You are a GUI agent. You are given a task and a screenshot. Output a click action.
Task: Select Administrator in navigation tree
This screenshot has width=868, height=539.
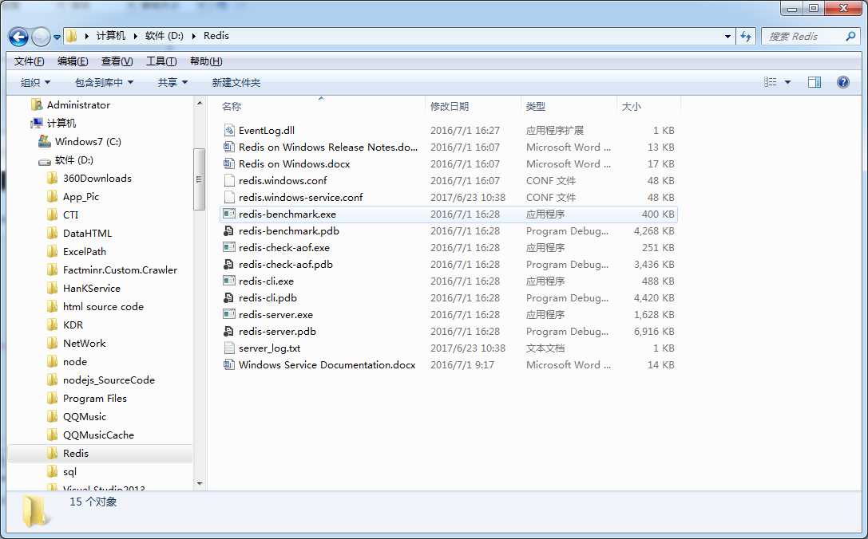coord(78,105)
